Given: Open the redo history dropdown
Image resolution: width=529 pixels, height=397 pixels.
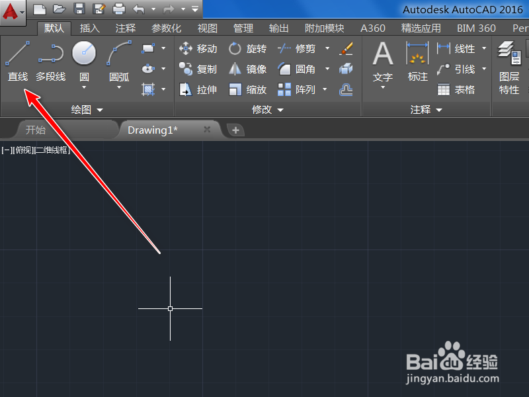Looking at the screenshot, I should click(x=183, y=9).
